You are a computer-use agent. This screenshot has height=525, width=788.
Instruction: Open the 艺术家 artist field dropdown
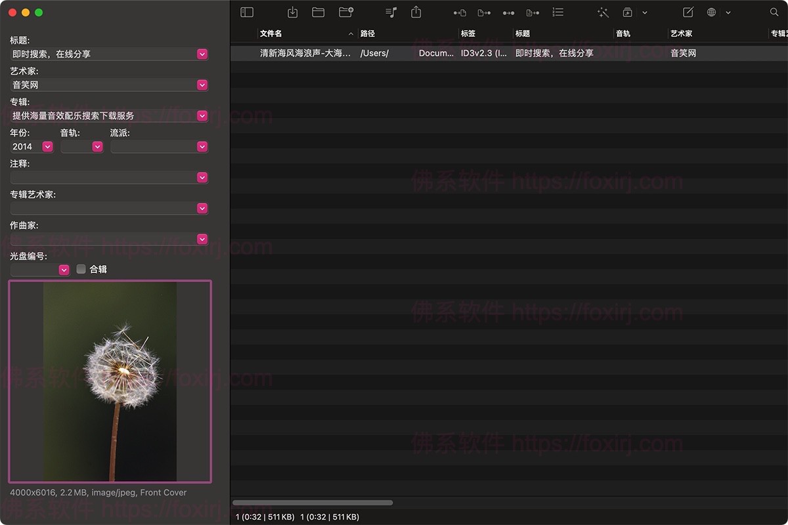[202, 85]
